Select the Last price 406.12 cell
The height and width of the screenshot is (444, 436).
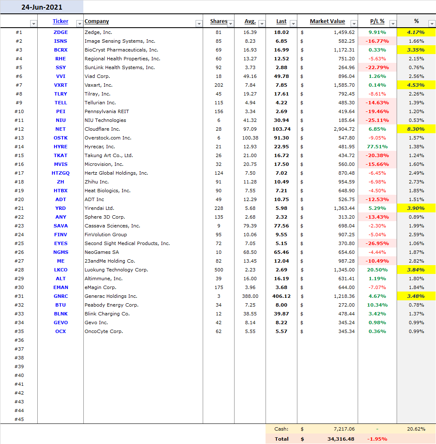point(281,296)
